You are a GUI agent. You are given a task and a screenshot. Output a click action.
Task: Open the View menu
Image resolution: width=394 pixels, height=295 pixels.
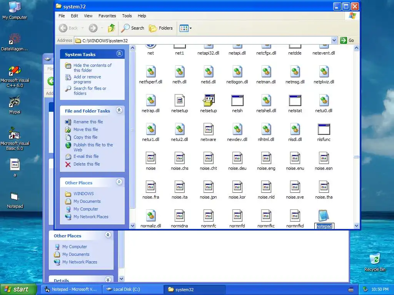tap(88, 16)
